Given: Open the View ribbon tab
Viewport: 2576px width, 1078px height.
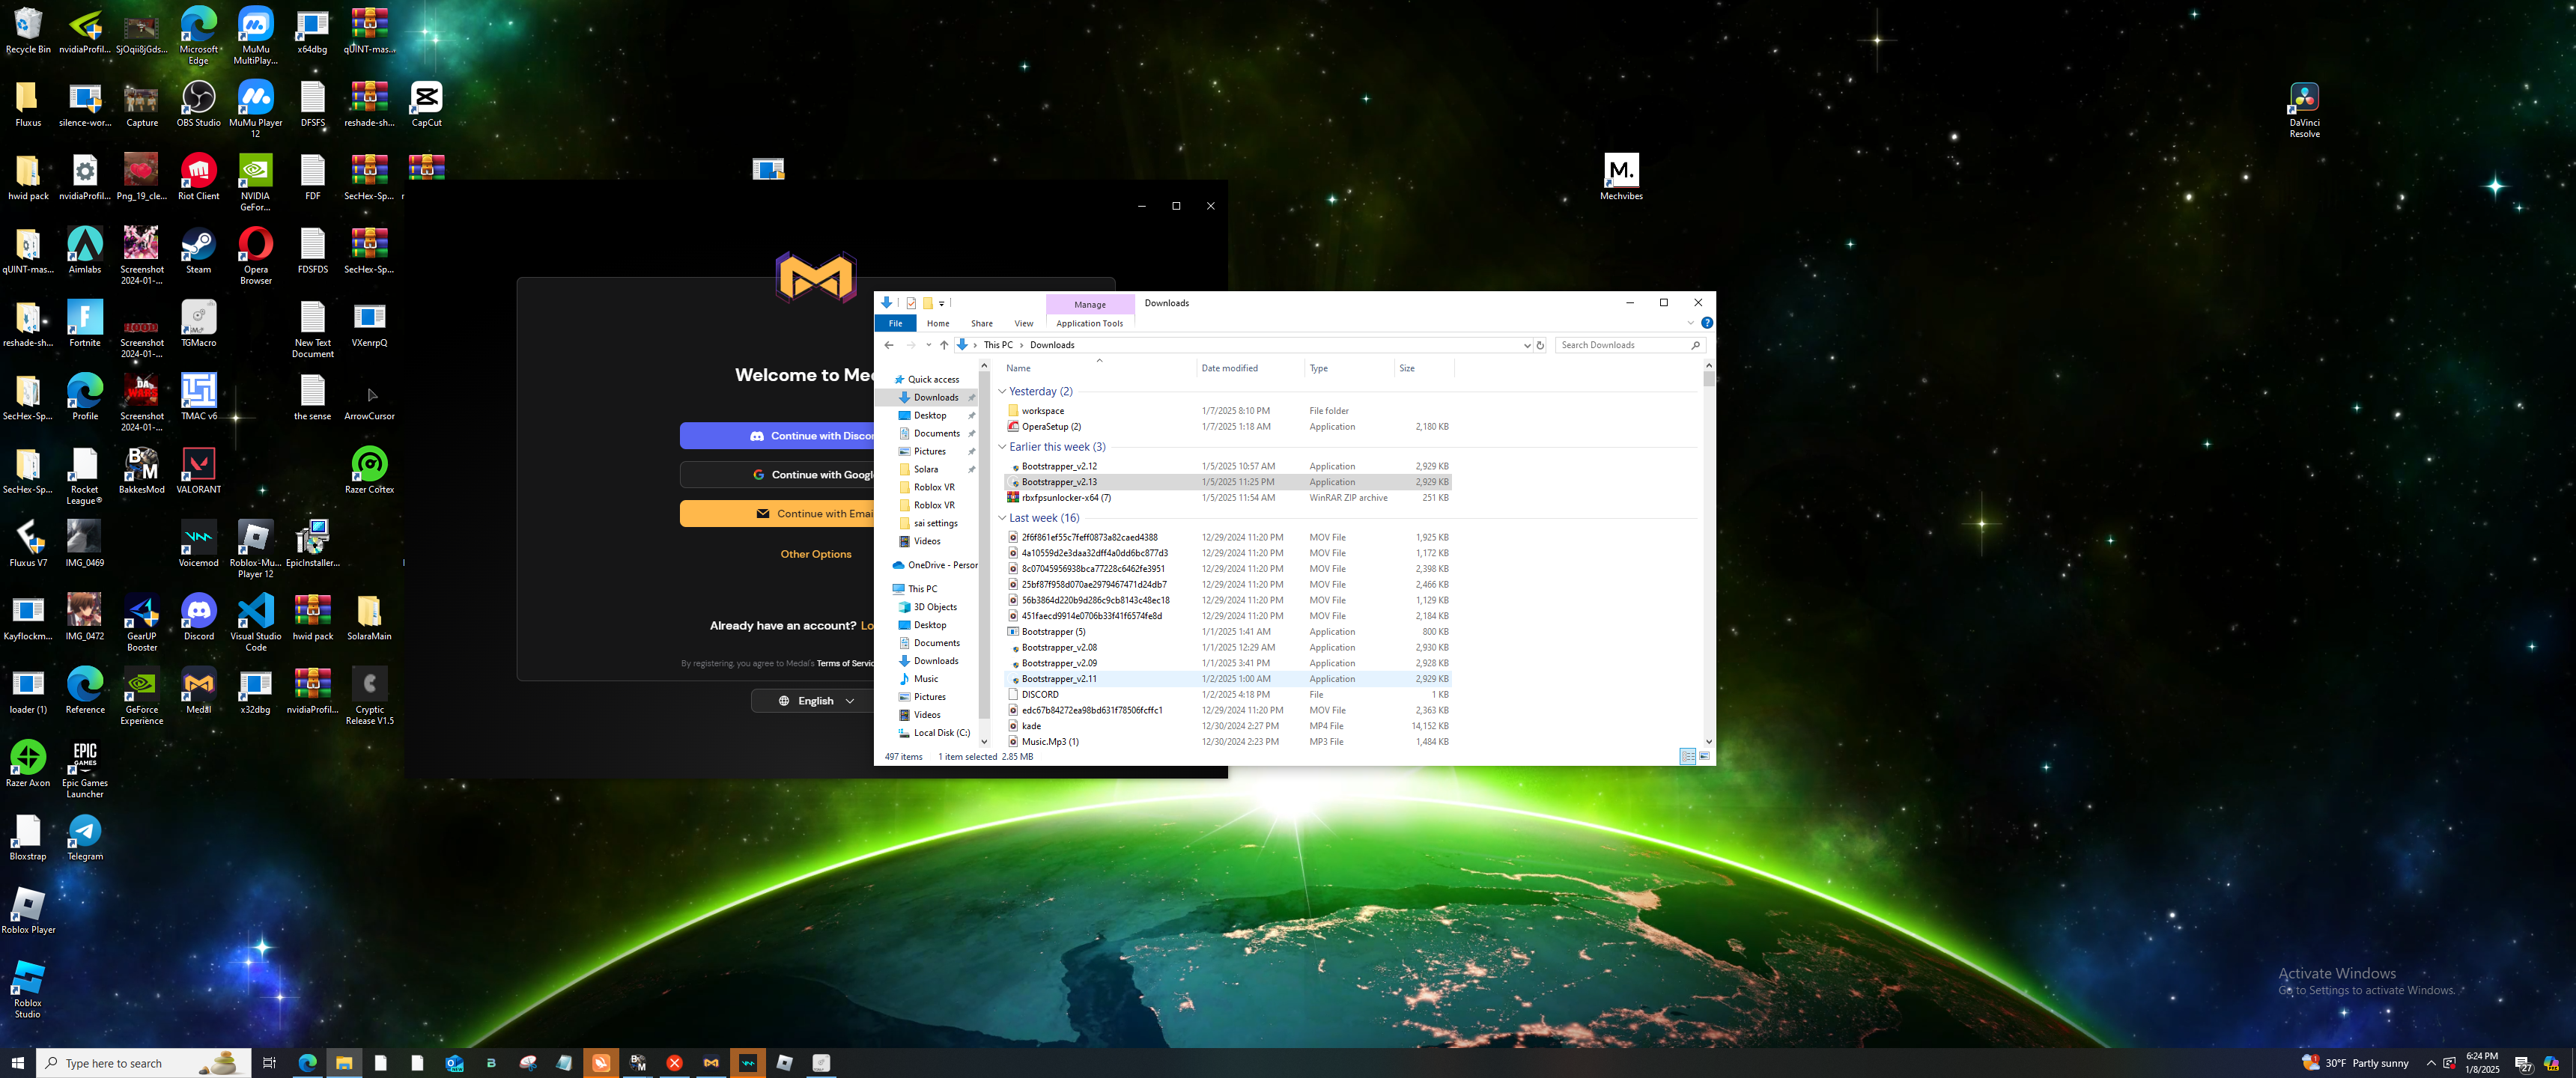Looking at the screenshot, I should click(x=1023, y=323).
